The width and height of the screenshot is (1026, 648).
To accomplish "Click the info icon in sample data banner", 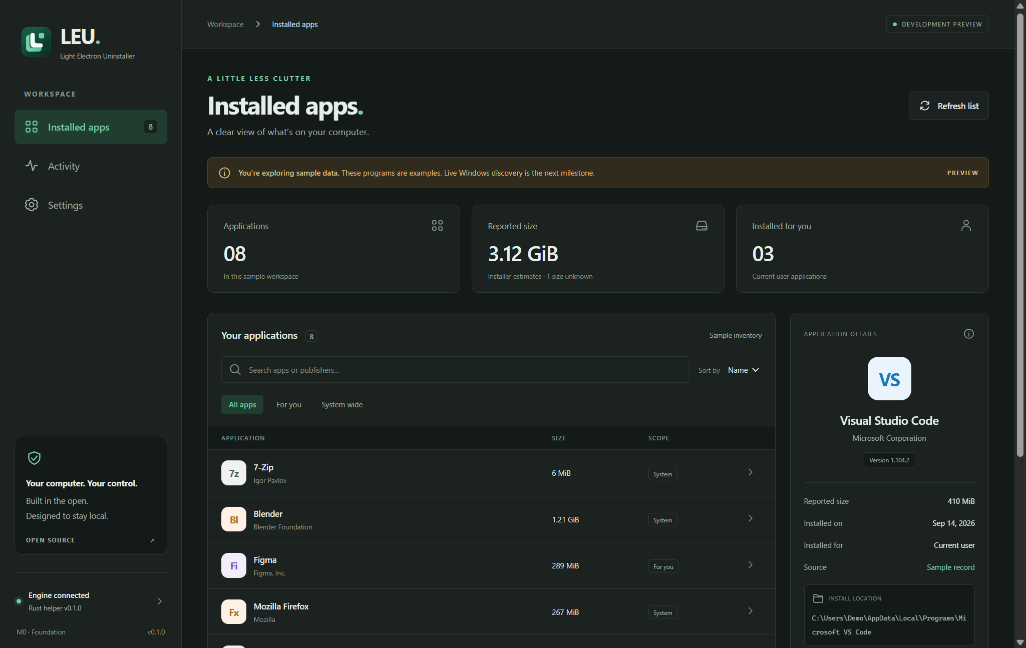I will click(224, 173).
